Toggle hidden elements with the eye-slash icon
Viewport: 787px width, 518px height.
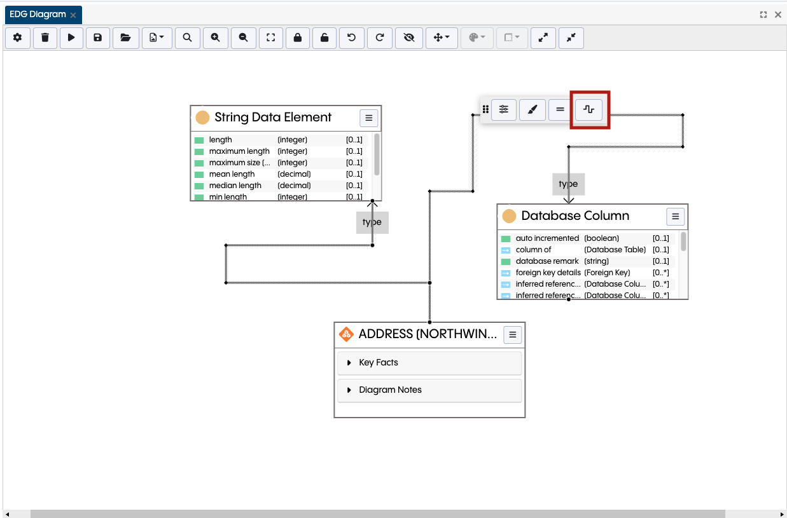(409, 38)
